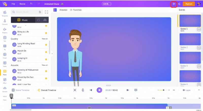This screenshot has width=203, height=111.
Task: Open the subtitles caption icon
Action: (136, 90)
